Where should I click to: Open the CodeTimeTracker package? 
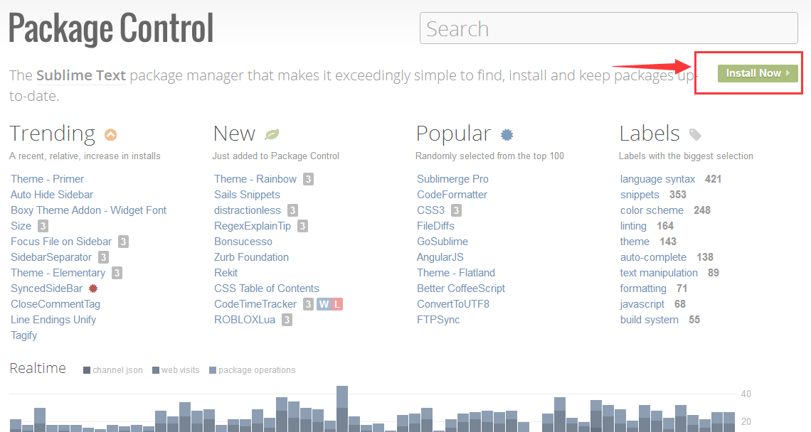click(255, 304)
